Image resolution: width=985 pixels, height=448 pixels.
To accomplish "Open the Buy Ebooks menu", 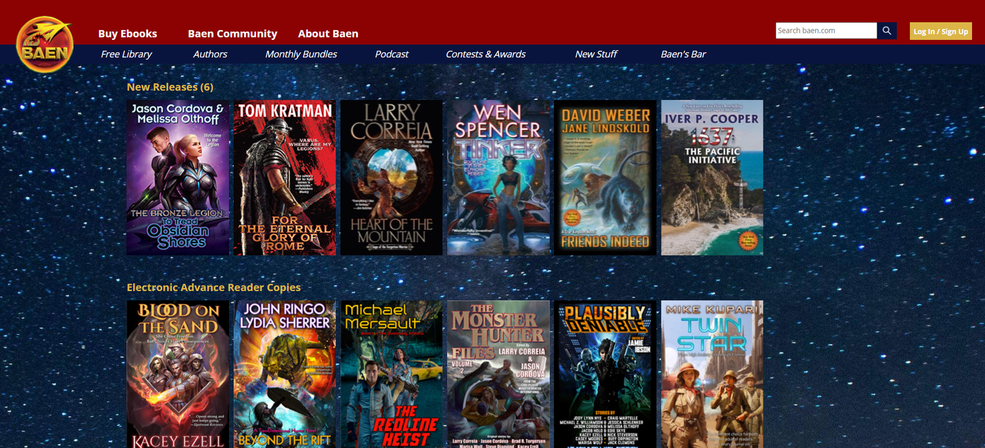I will [x=127, y=34].
